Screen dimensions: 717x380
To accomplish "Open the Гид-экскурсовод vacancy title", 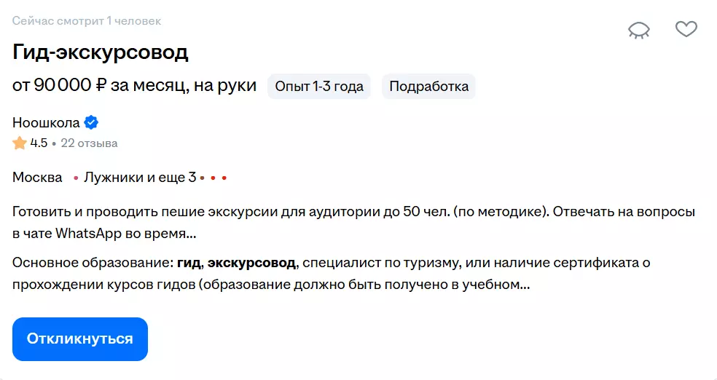I will 101,52.
